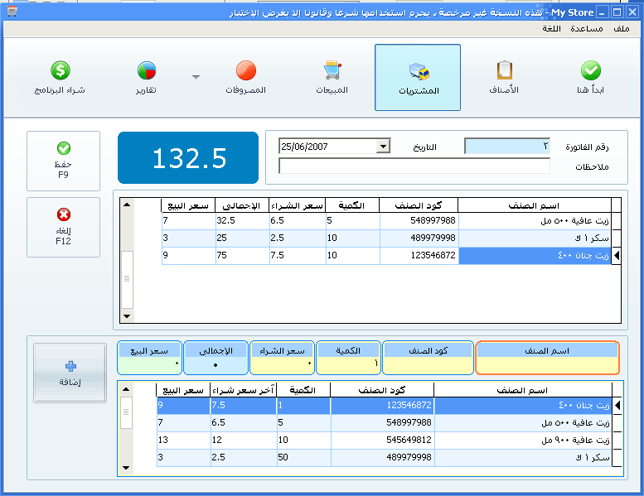The width and height of the screenshot is (644, 496).
Task: Select invoice row with code 123546872
Action: pyautogui.click(x=386, y=255)
